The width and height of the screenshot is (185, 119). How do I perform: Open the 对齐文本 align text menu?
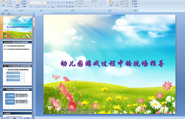tap(80, 4)
